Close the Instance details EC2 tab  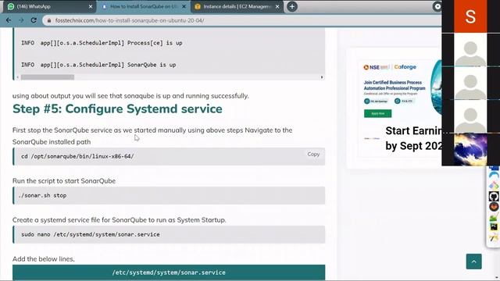point(277,6)
